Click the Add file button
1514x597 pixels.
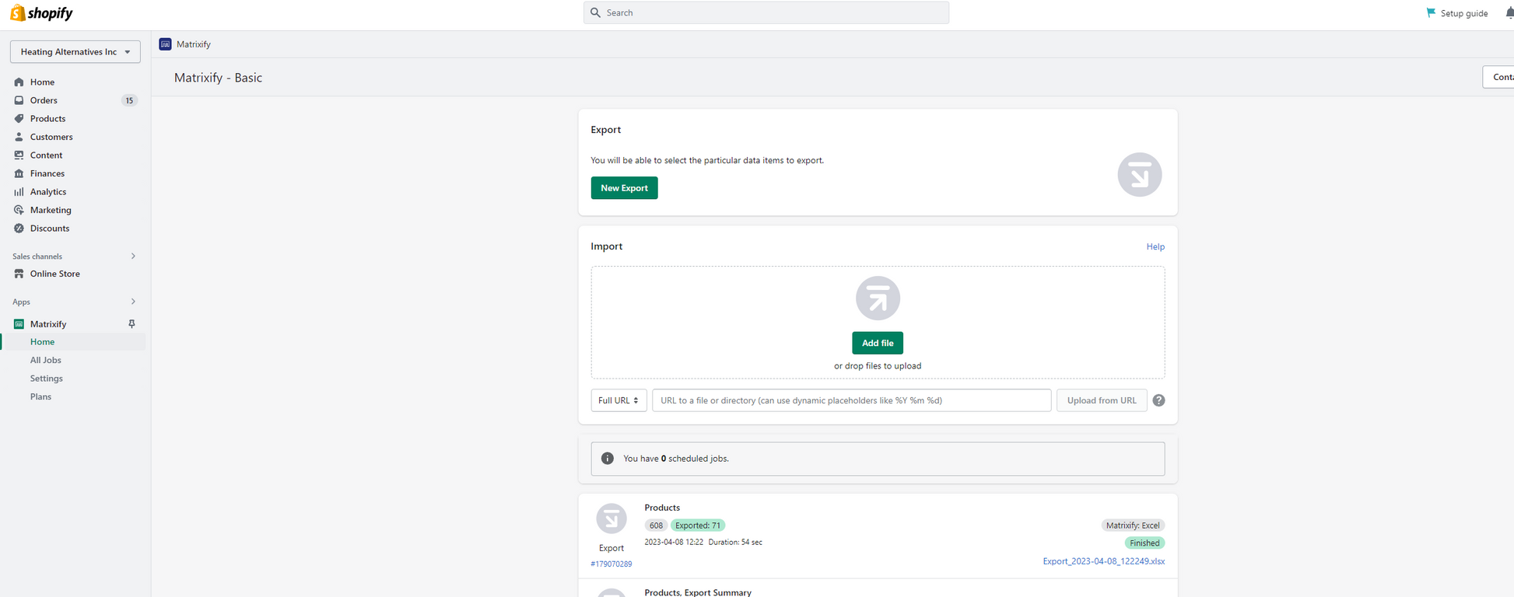(878, 343)
